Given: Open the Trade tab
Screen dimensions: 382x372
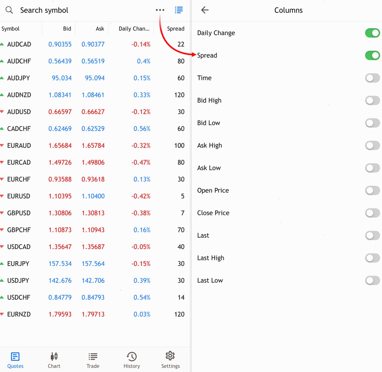Looking at the screenshot, I should click(x=93, y=360).
